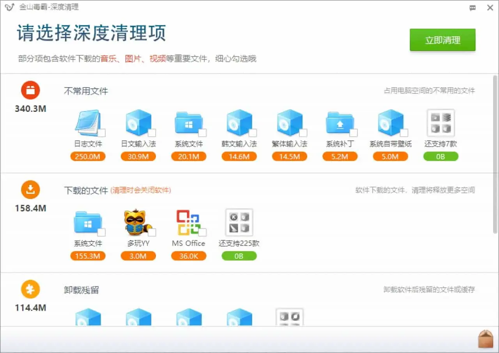Expand the more-items grid under 卸载残留

pos(289,317)
